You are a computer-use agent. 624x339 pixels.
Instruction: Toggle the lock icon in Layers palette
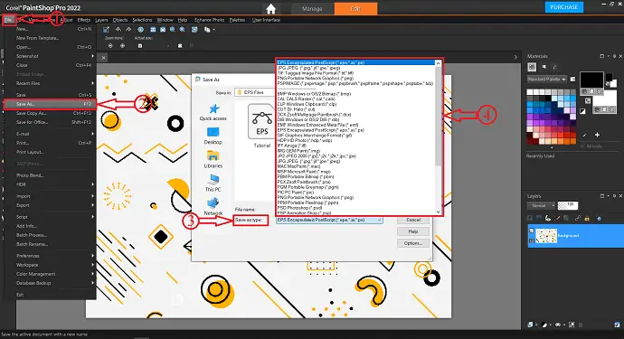587,218
